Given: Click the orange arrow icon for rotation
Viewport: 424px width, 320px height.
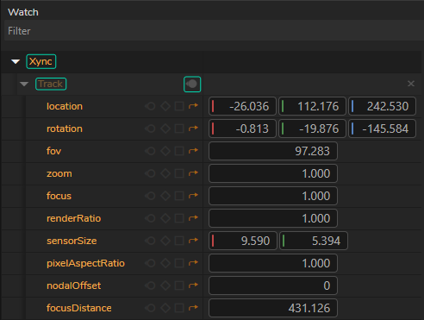Looking at the screenshot, I should click(193, 129).
